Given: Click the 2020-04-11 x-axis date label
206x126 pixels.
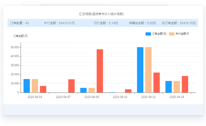Looking at the screenshot, I should click(x=148, y=97).
